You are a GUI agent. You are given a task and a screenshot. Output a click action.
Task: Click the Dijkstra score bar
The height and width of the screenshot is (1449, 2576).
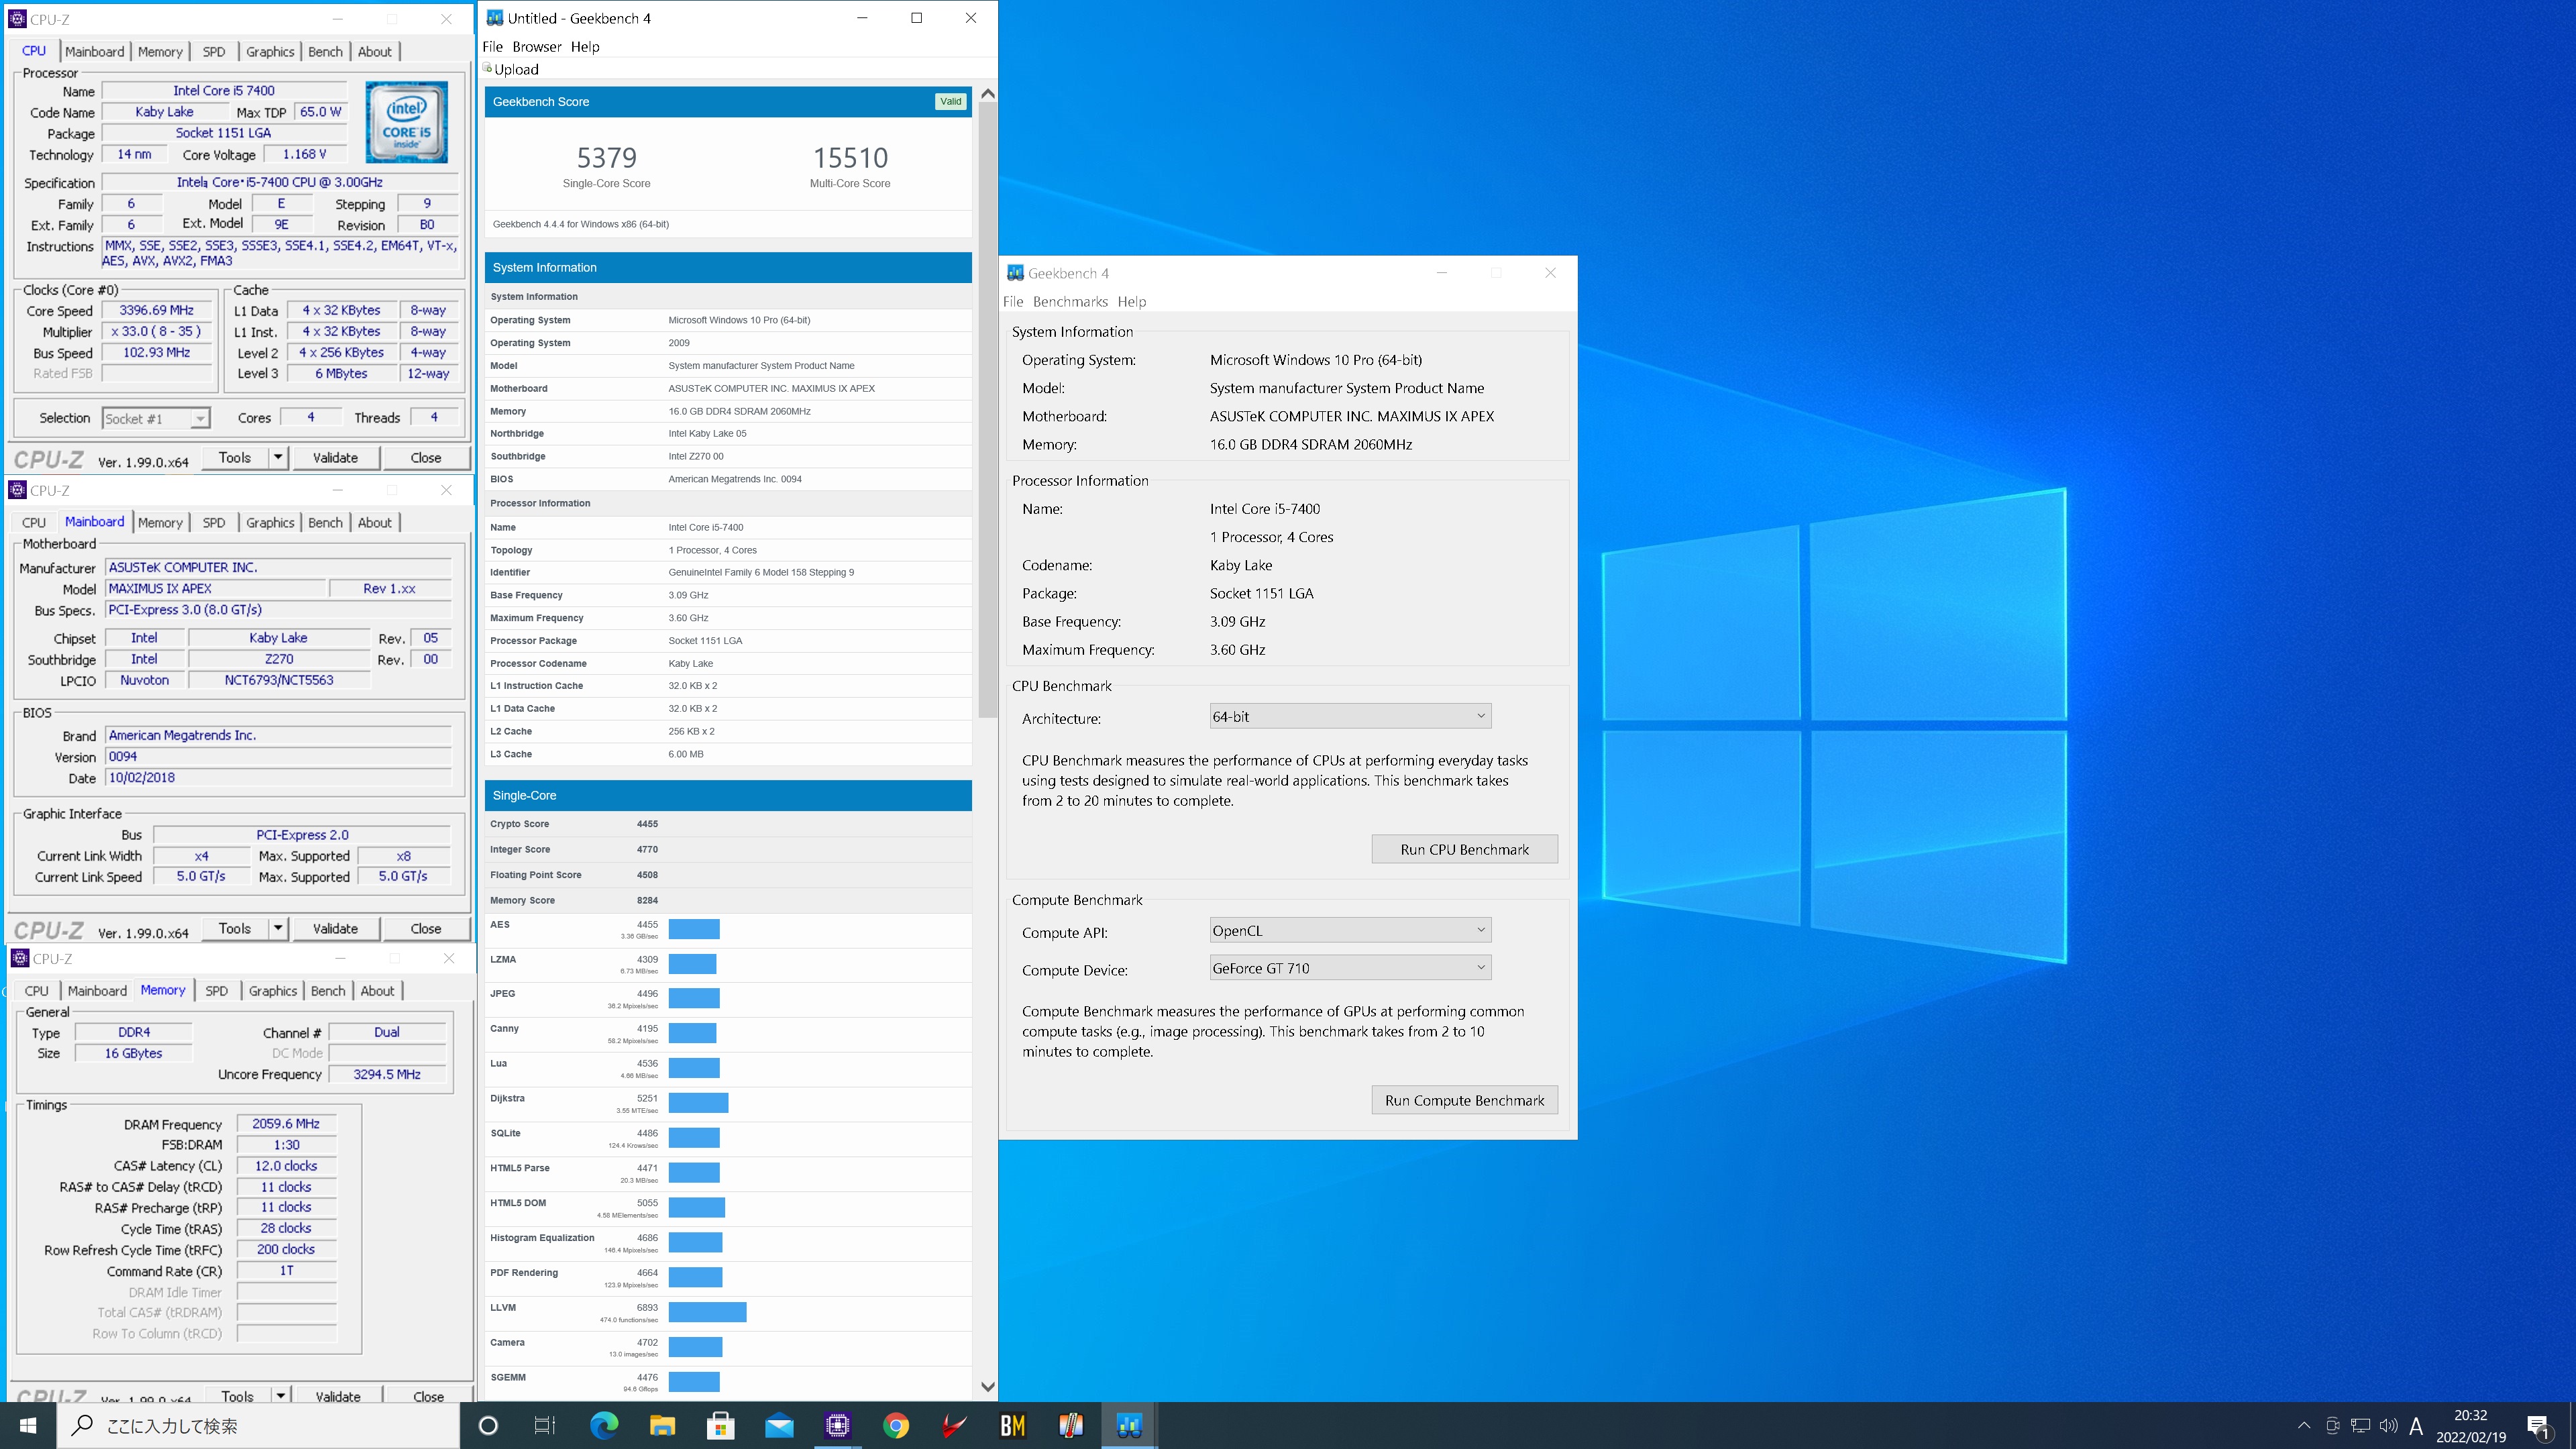click(x=698, y=1104)
